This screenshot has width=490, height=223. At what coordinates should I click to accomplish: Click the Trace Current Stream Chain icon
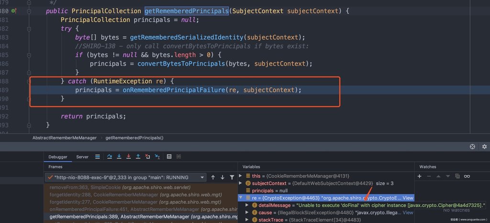pyautogui.click(x=178, y=156)
